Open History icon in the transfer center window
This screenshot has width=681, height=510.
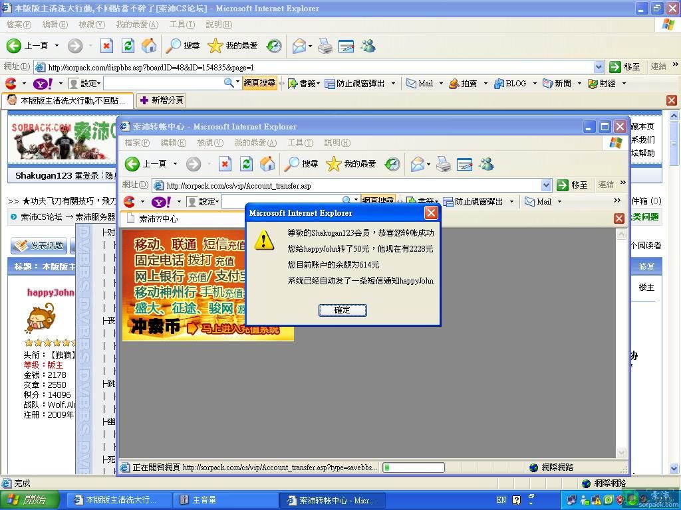(392, 164)
